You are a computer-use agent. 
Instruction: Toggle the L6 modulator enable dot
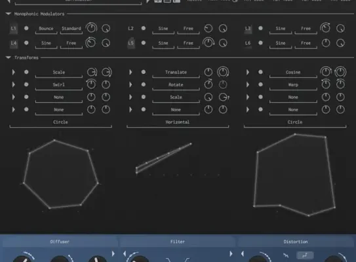click(x=261, y=43)
